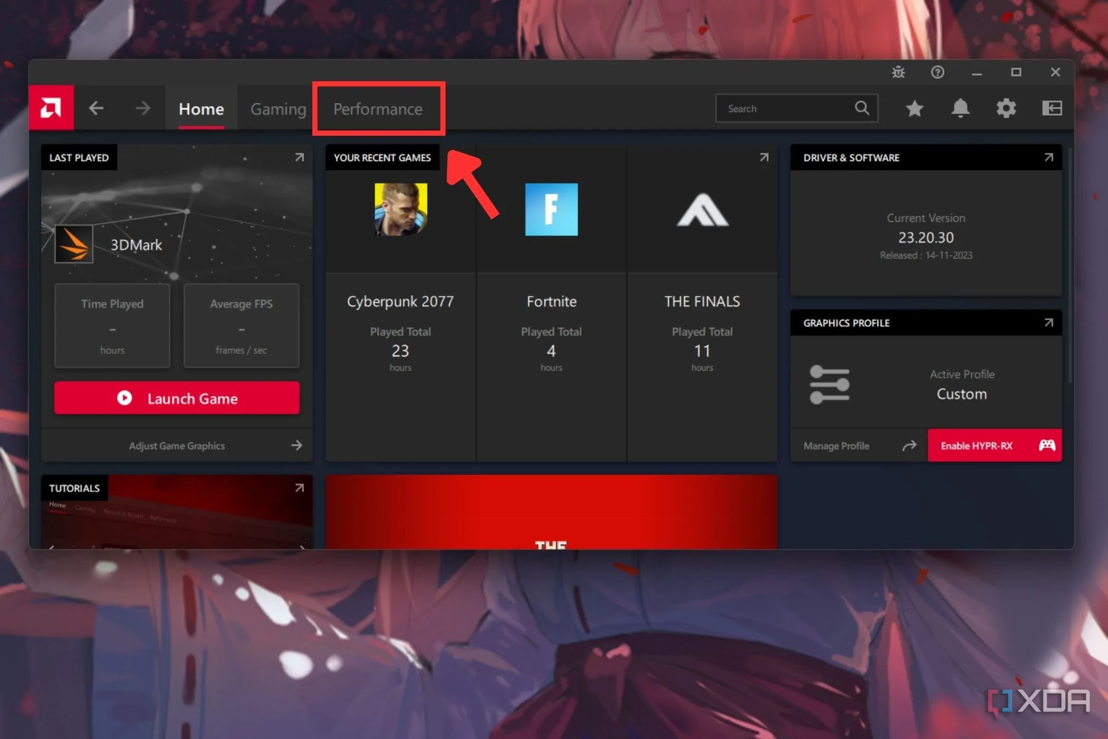Open the help question mark icon
1108x739 pixels.
pyautogui.click(x=938, y=72)
